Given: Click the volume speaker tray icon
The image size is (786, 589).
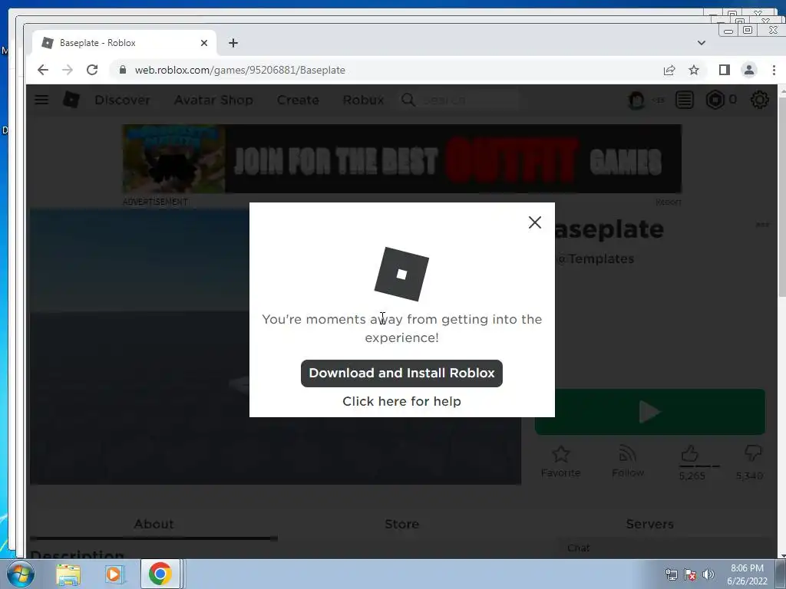Looking at the screenshot, I should click(708, 574).
